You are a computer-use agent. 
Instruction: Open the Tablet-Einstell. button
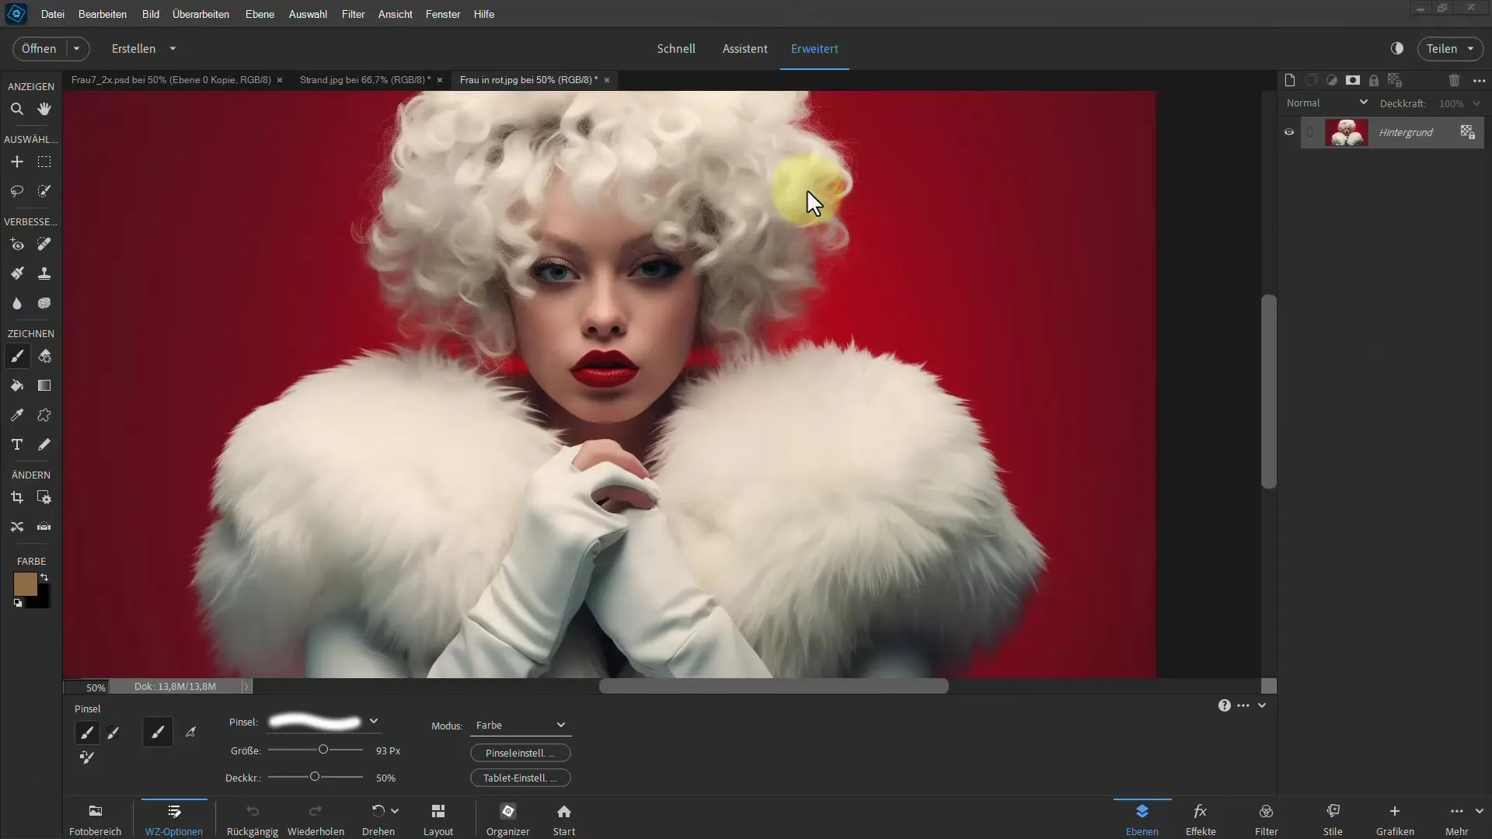pyautogui.click(x=521, y=778)
